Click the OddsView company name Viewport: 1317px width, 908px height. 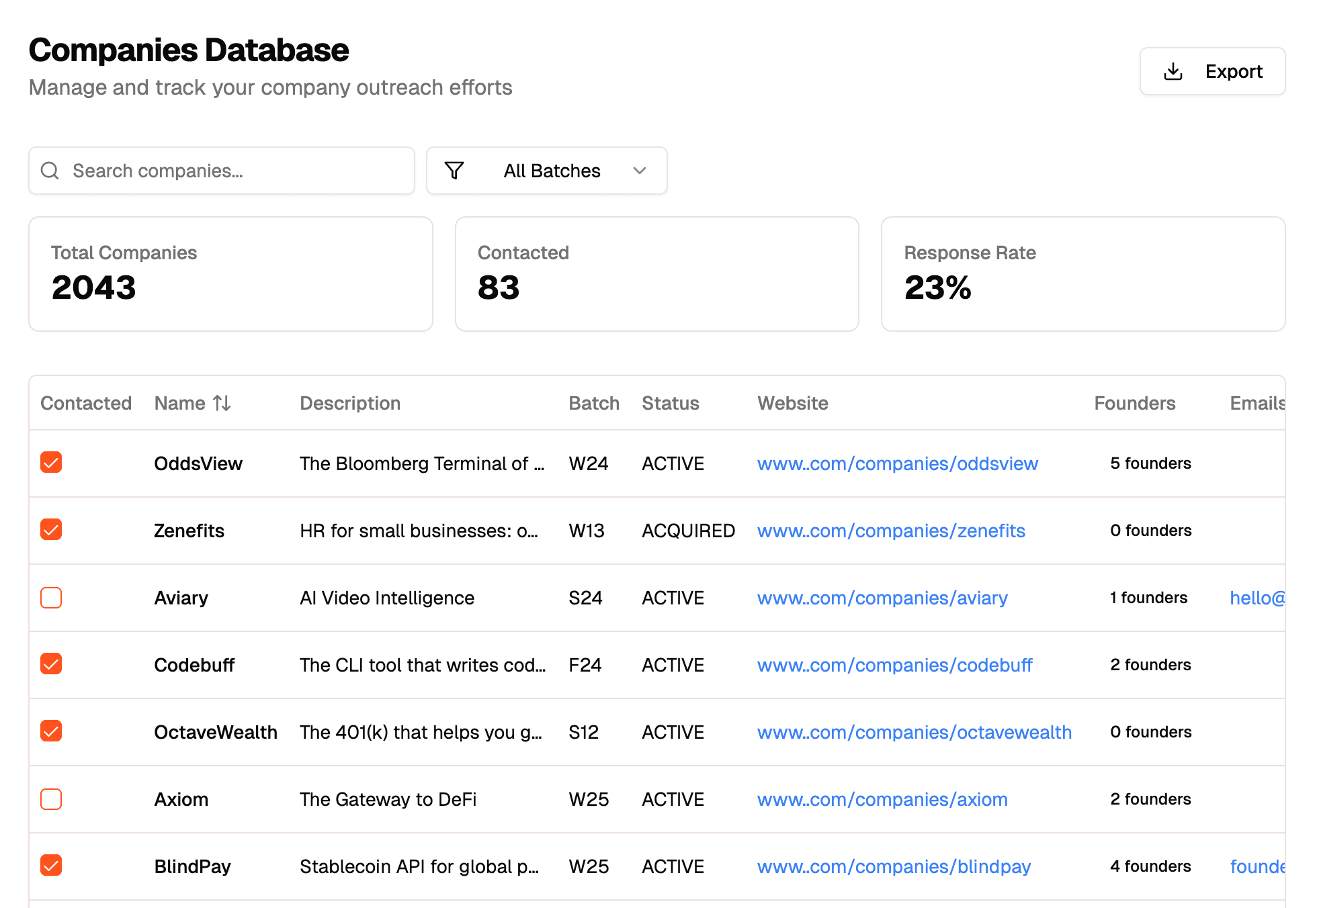(x=198, y=463)
